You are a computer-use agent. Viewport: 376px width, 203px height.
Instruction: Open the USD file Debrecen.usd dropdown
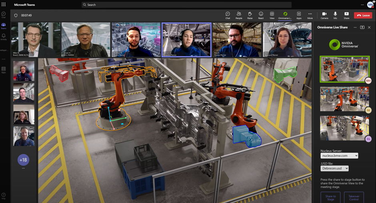click(x=334, y=168)
